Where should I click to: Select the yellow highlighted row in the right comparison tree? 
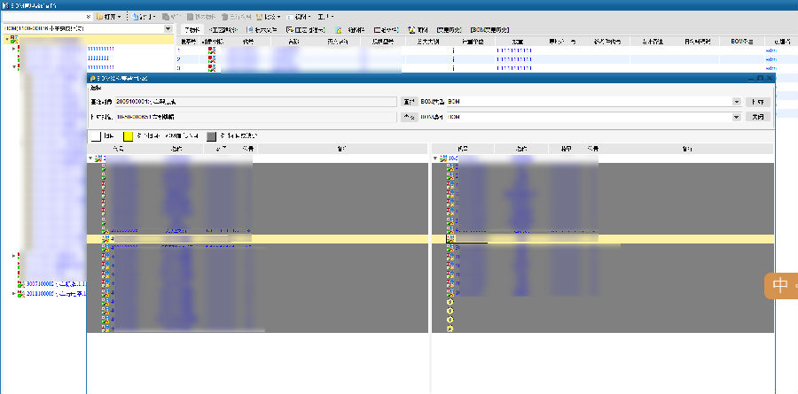[603, 238]
